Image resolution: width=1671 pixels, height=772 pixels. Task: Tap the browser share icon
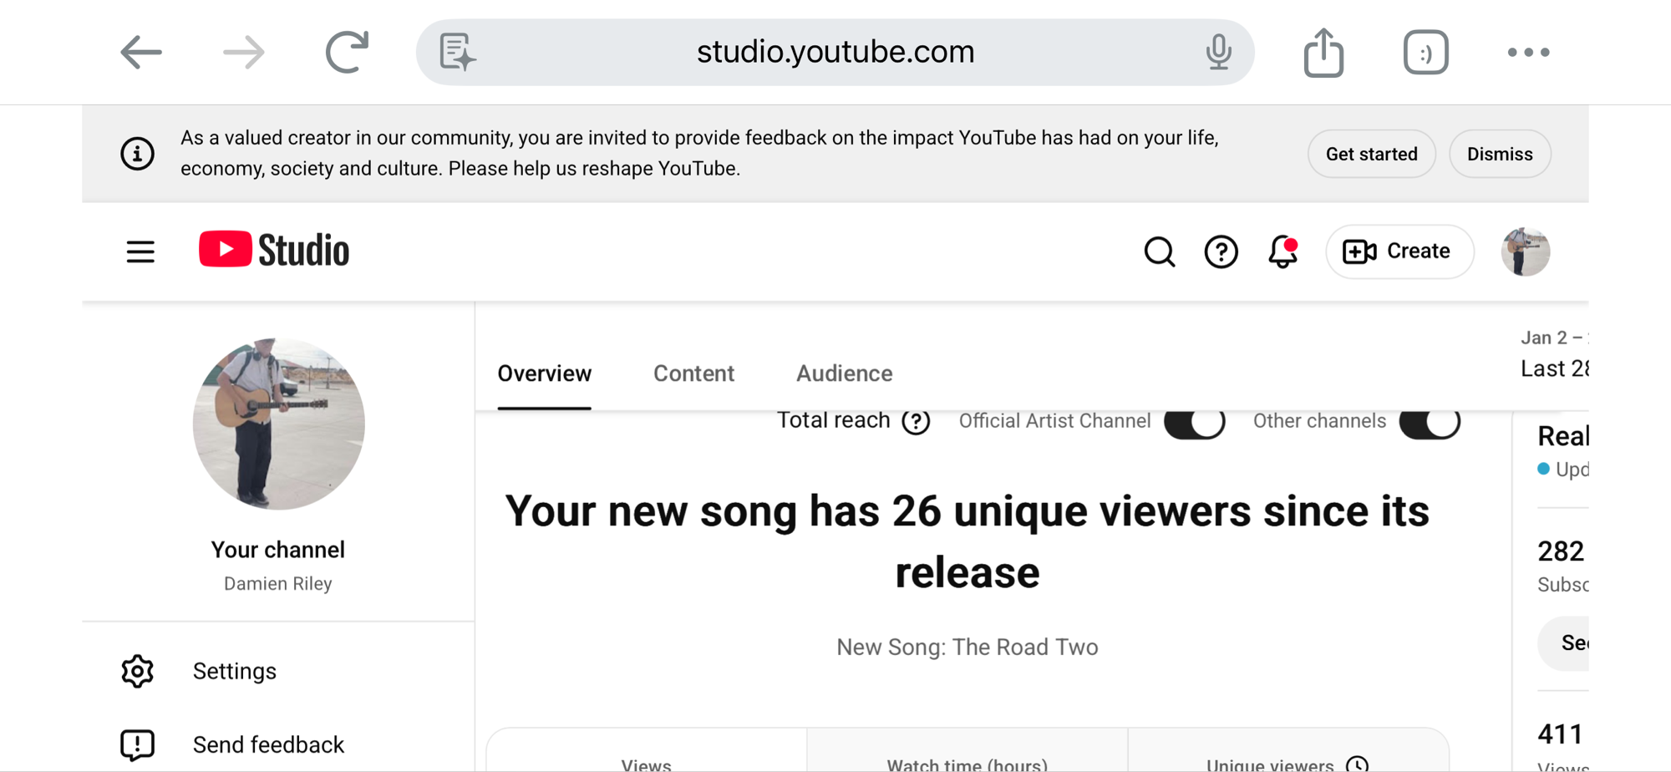coord(1323,53)
